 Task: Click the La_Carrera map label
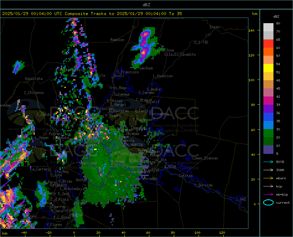point(40,169)
